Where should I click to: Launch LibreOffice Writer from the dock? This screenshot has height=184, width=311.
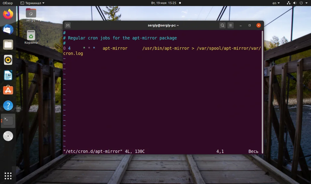8,75
